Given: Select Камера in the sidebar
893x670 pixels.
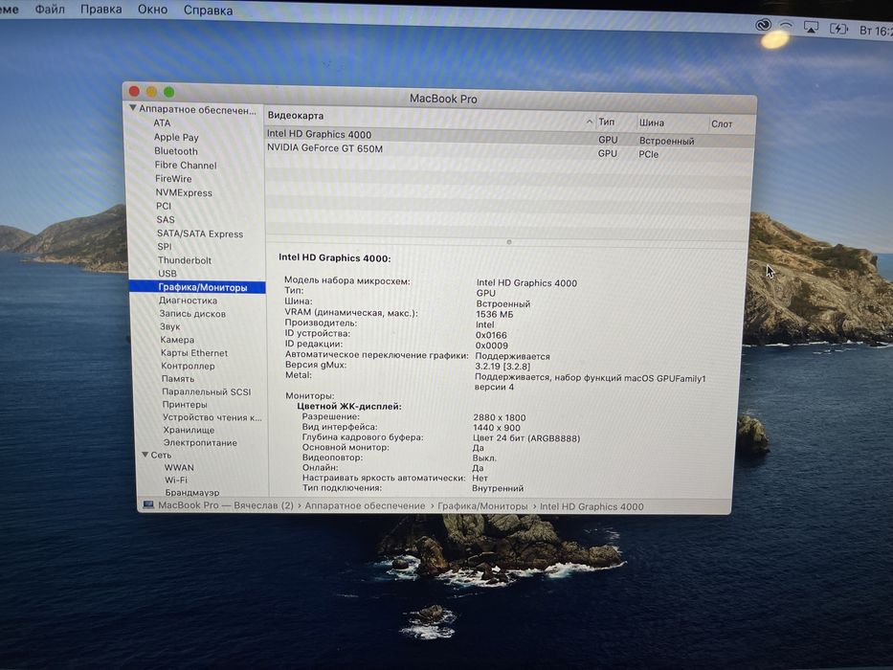Looking at the screenshot, I should point(177,340).
